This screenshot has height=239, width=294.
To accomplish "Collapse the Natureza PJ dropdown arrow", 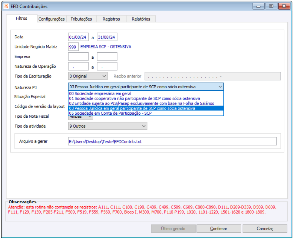I will pyautogui.click(x=220, y=87).
